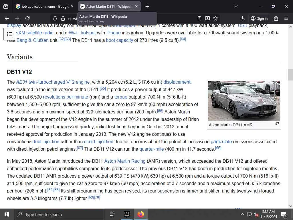293x220 pixels.
Task: Jump to citation 64
Action: (x=183, y=39)
